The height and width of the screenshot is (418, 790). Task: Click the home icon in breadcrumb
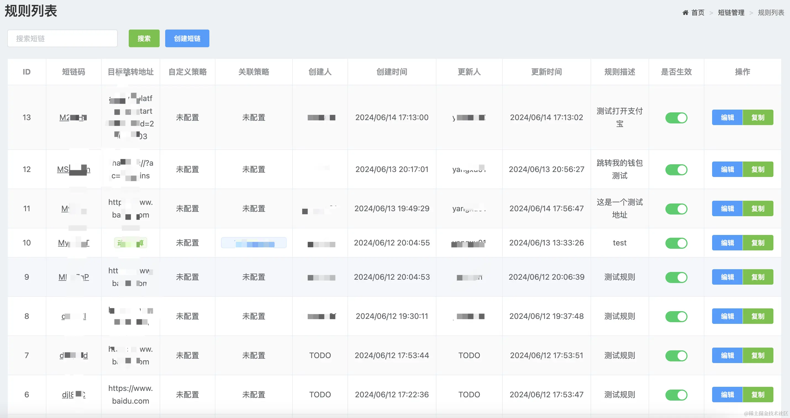point(685,13)
